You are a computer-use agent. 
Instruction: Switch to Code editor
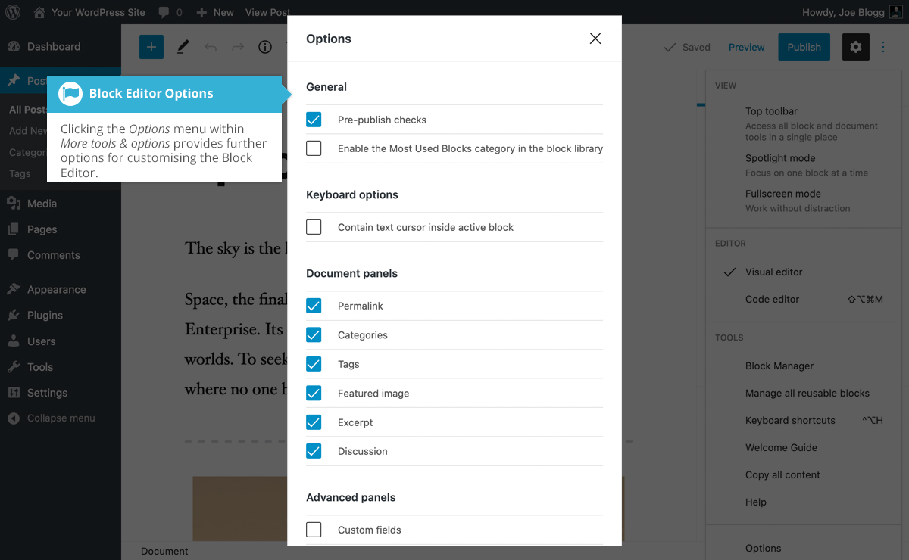[772, 300]
